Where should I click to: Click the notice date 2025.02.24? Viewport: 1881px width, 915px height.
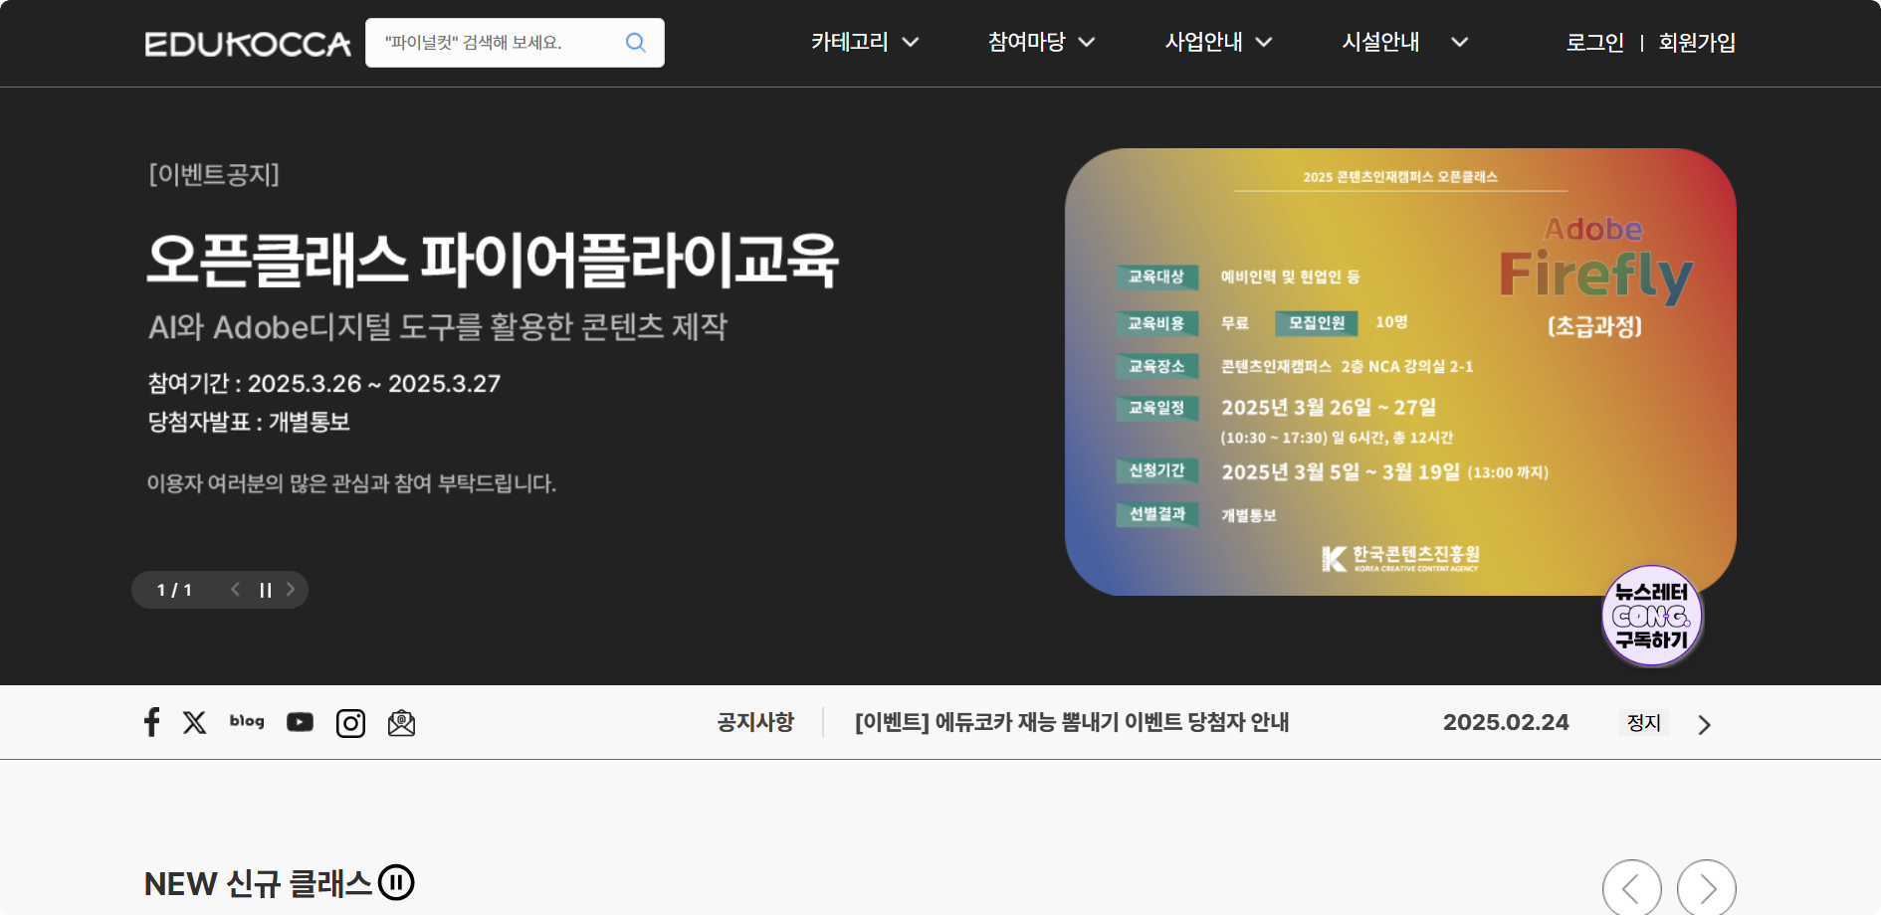tap(1506, 722)
